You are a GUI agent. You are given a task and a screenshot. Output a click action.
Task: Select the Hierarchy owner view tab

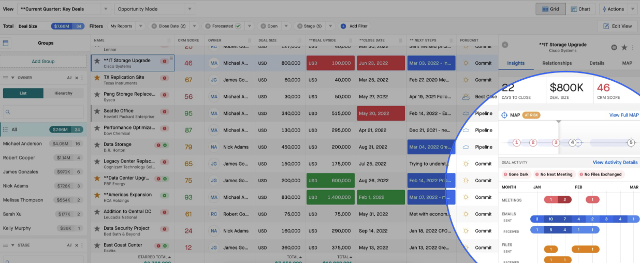click(x=63, y=93)
